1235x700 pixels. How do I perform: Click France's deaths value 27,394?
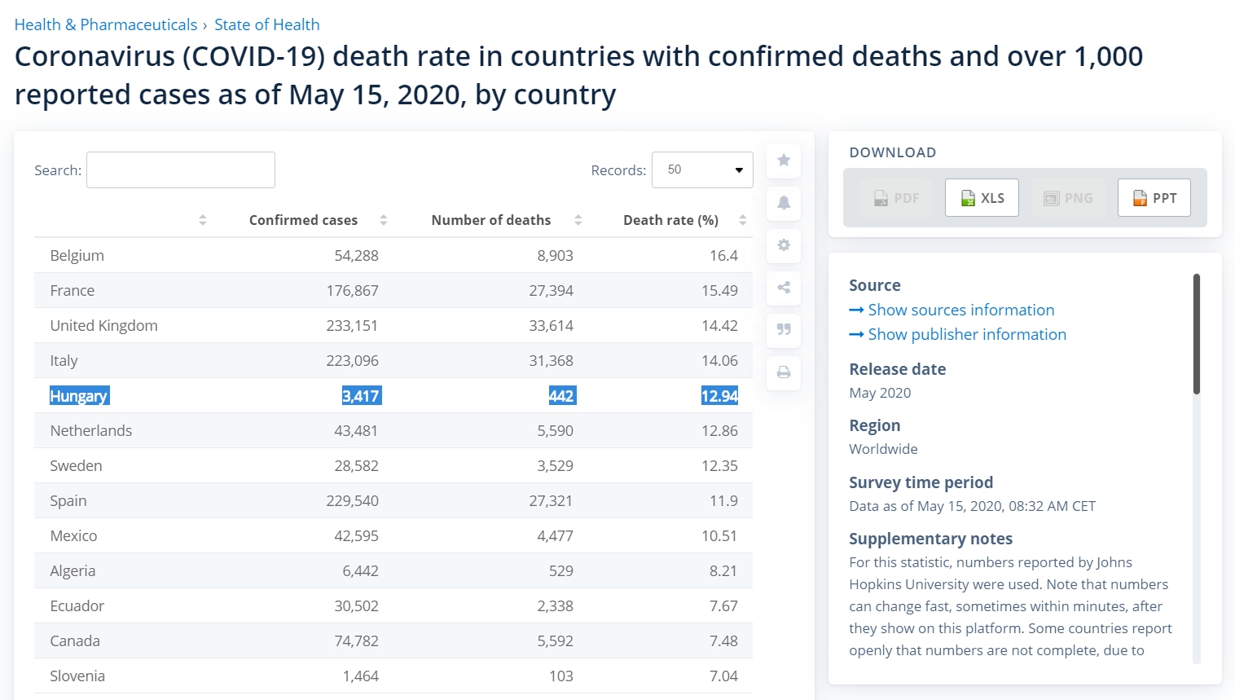point(552,290)
